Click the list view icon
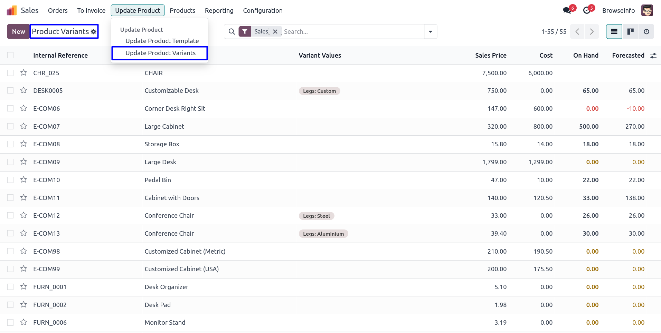The image size is (661, 333). (x=614, y=31)
